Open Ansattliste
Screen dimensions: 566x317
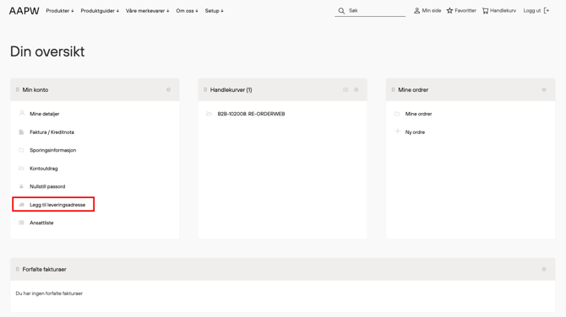(x=41, y=223)
